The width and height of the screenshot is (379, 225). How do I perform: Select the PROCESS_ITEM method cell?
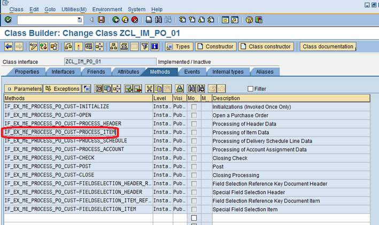[60, 133]
